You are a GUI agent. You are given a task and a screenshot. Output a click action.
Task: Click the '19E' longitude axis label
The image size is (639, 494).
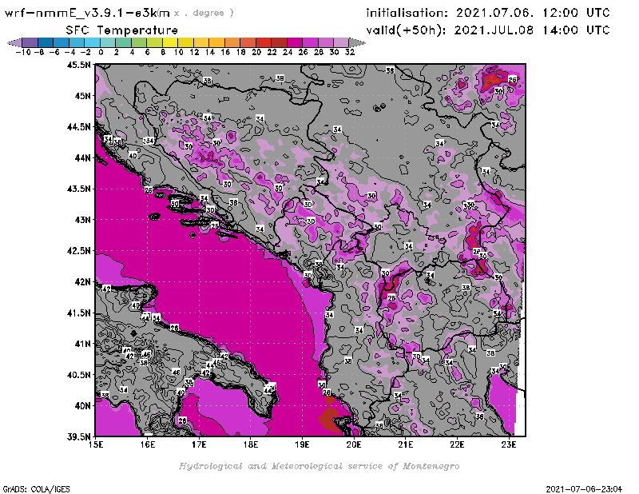302,444
